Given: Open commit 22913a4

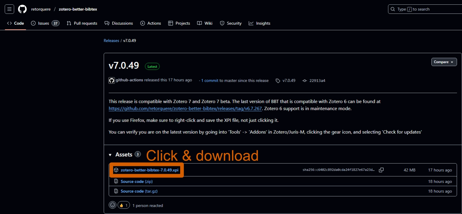Looking at the screenshot, I should (x=317, y=81).
